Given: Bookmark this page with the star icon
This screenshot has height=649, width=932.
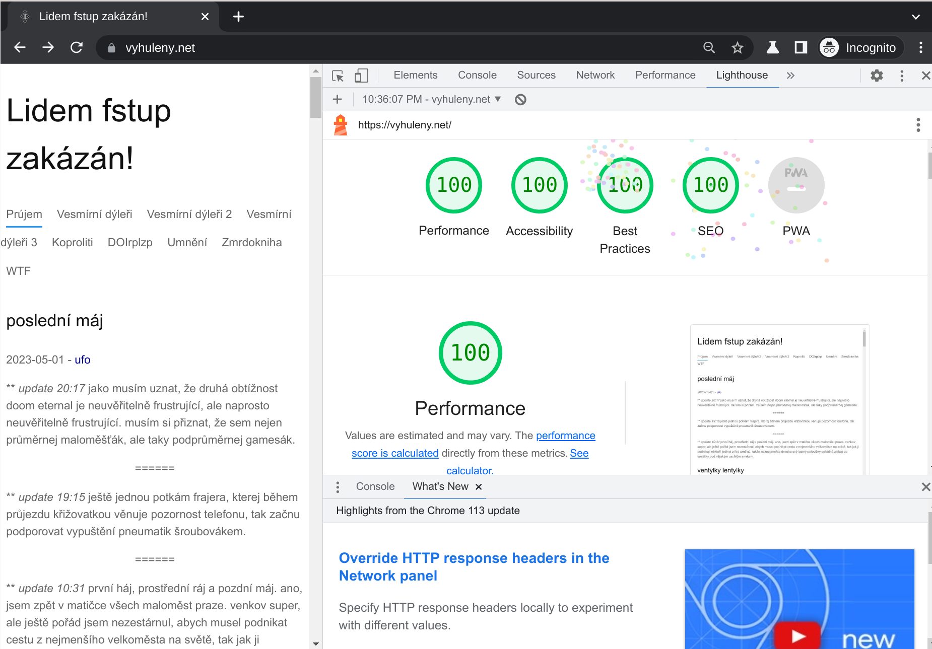Looking at the screenshot, I should (737, 48).
